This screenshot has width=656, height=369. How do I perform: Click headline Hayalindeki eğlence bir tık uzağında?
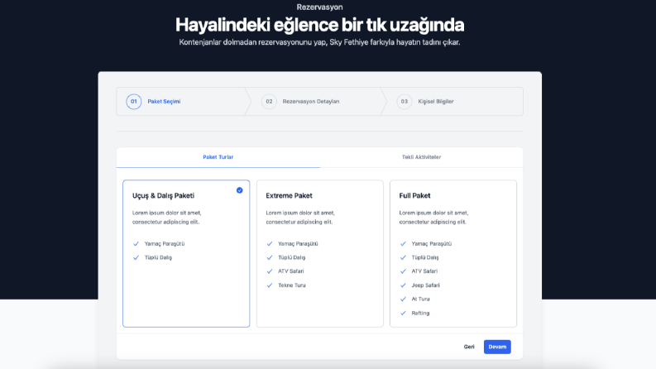click(x=319, y=25)
